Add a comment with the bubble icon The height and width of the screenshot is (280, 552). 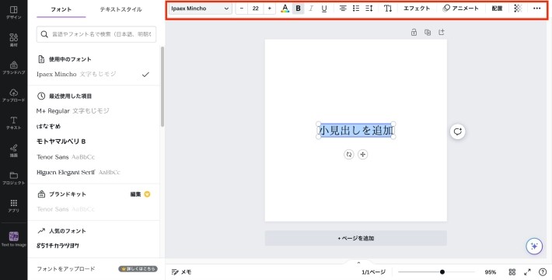[x=458, y=131]
